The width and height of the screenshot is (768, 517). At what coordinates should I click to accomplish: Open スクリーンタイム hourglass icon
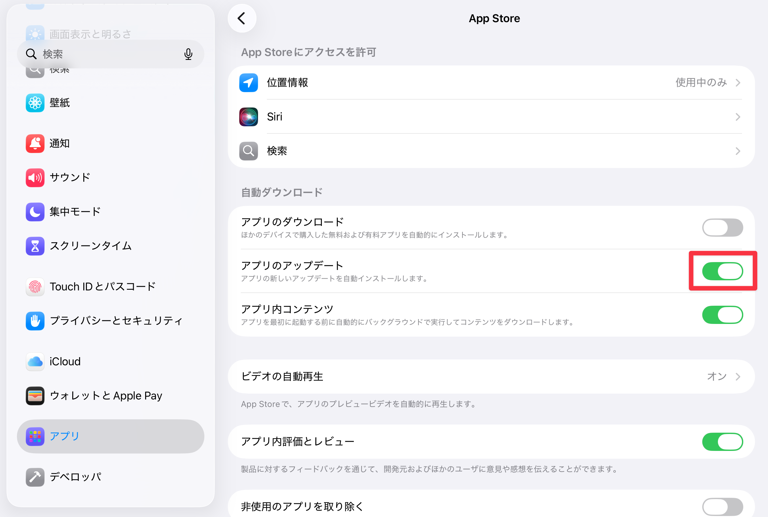[35, 246]
